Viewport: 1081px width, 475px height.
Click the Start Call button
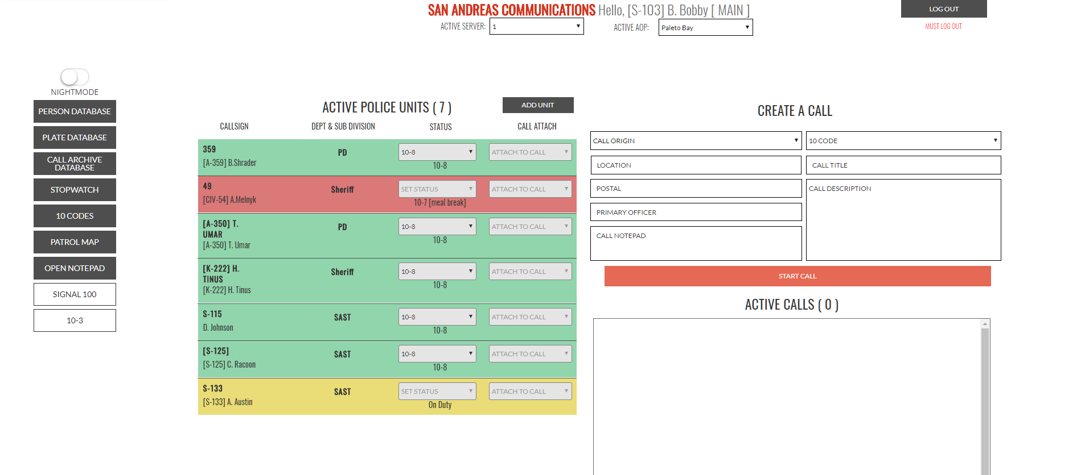[798, 276]
